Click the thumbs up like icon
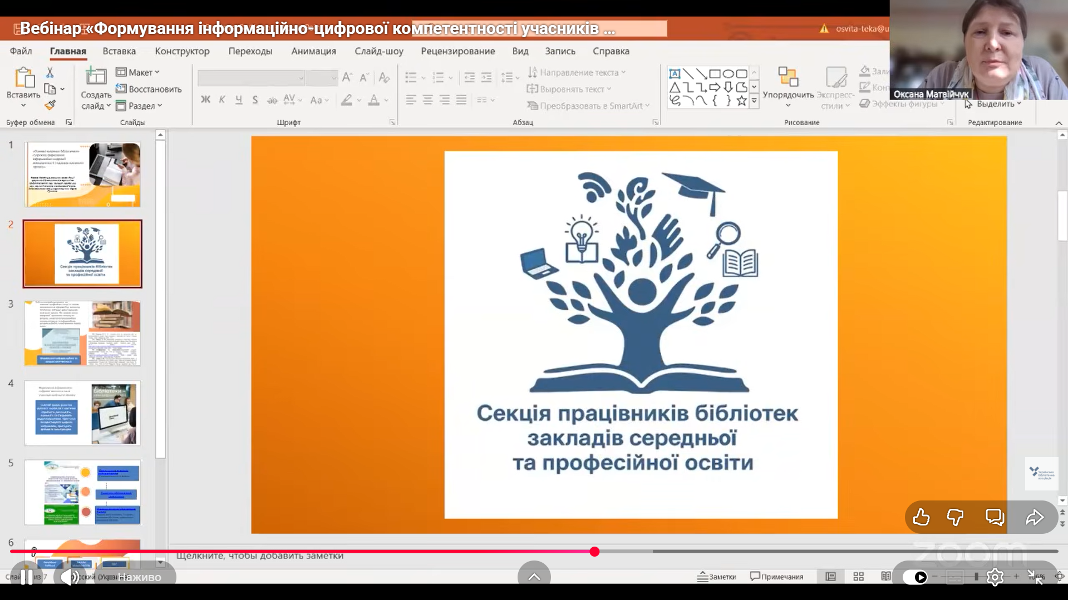This screenshot has width=1068, height=600. click(921, 517)
